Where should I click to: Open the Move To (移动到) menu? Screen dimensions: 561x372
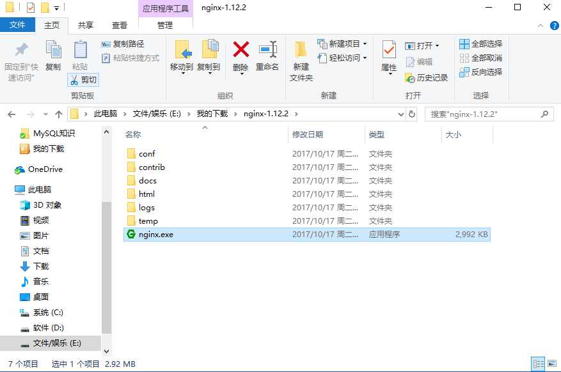182,56
